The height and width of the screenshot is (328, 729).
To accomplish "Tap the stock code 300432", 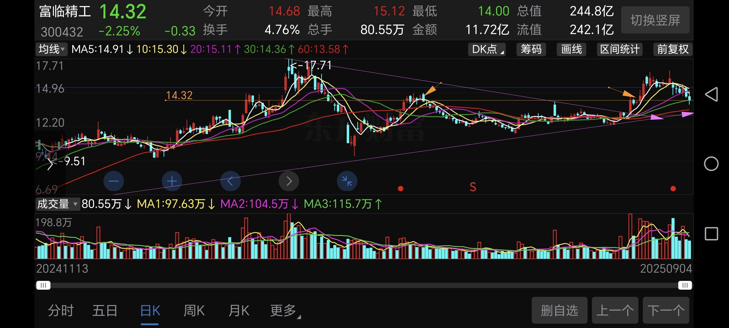I will pos(62,32).
